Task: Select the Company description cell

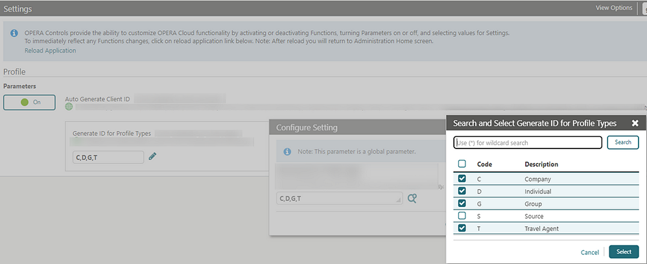Action: (537, 179)
